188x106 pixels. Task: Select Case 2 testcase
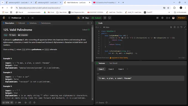tap(111, 69)
